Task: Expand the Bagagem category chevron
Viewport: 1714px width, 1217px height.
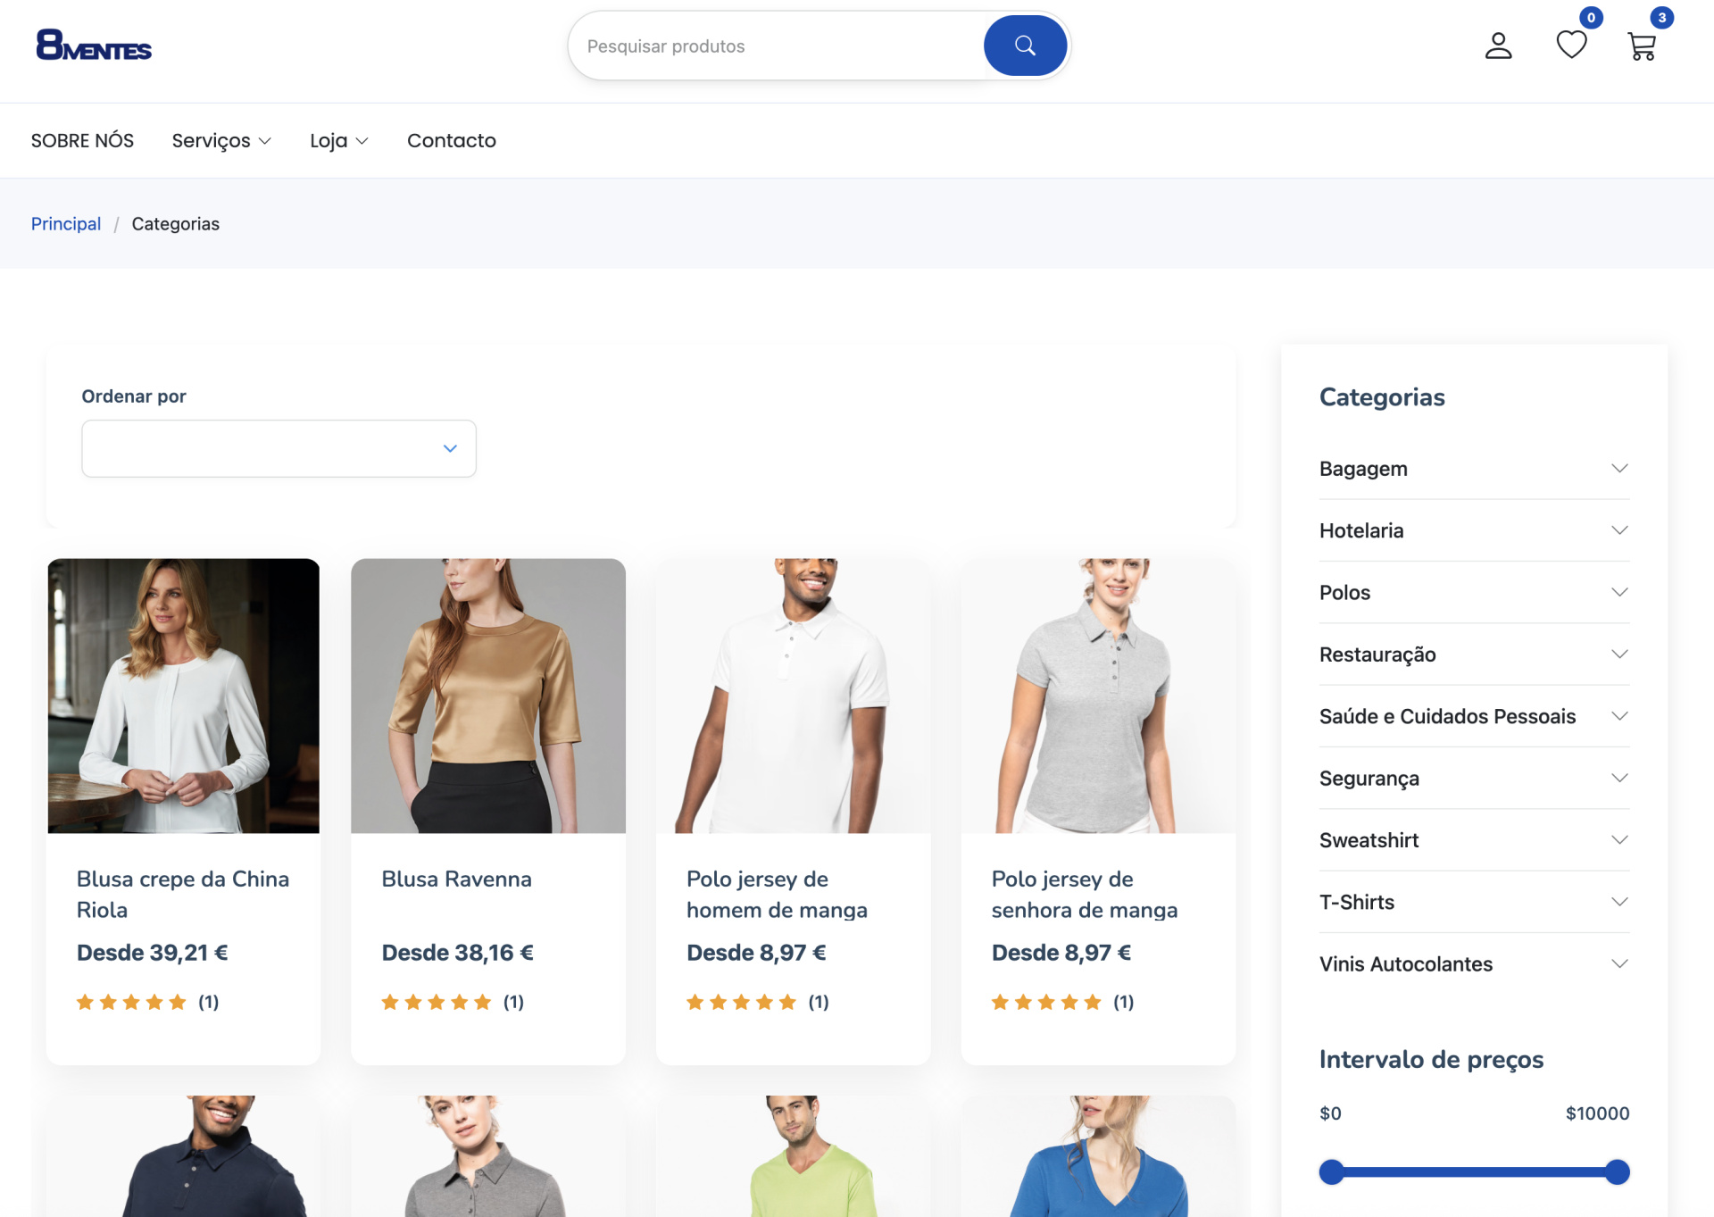Action: click(1619, 469)
